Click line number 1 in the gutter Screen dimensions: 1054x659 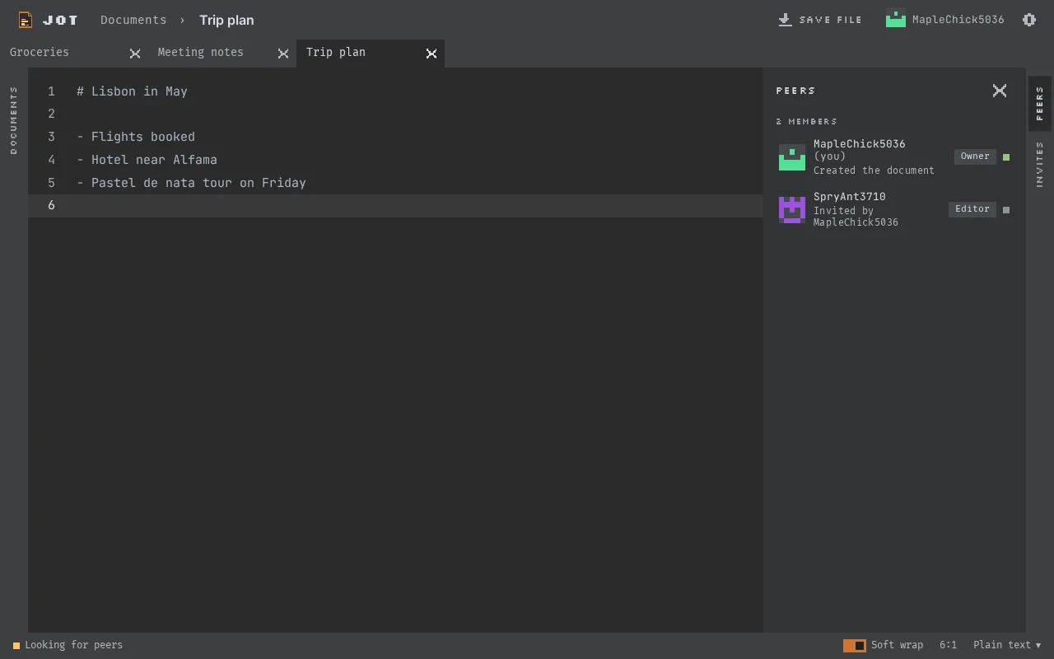[x=51, y=91]
